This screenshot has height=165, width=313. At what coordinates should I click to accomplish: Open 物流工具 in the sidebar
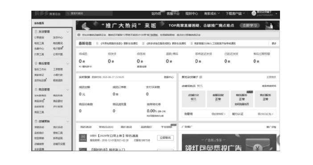pyautogui.click(x=39, y=43)
